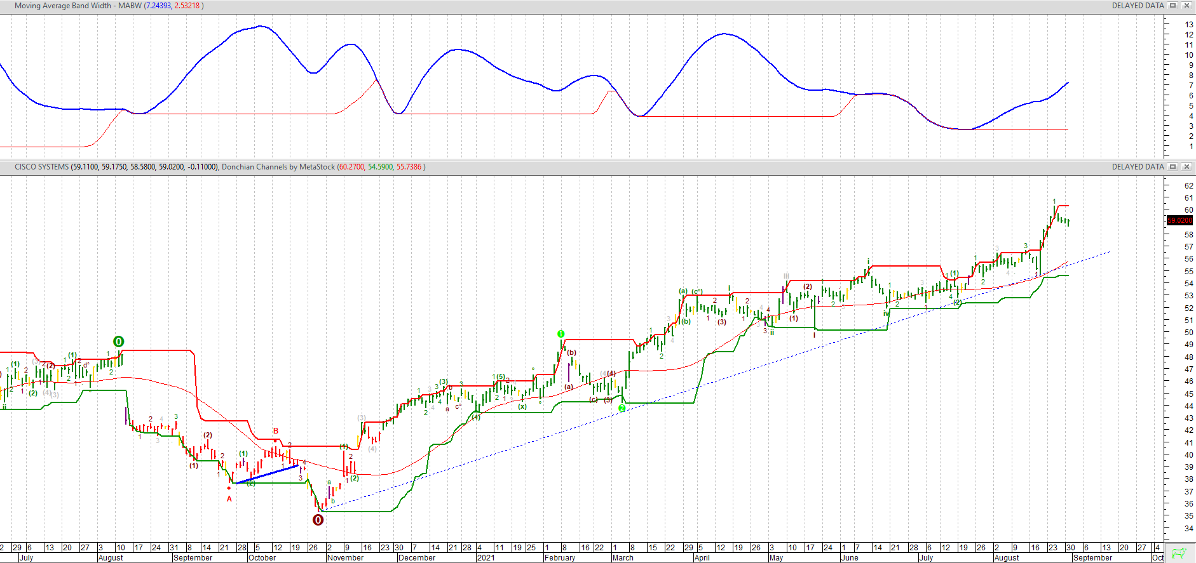
Task: Click the green bull icon in the corner
Action: pyautogui.click(x=1179, y=553)
